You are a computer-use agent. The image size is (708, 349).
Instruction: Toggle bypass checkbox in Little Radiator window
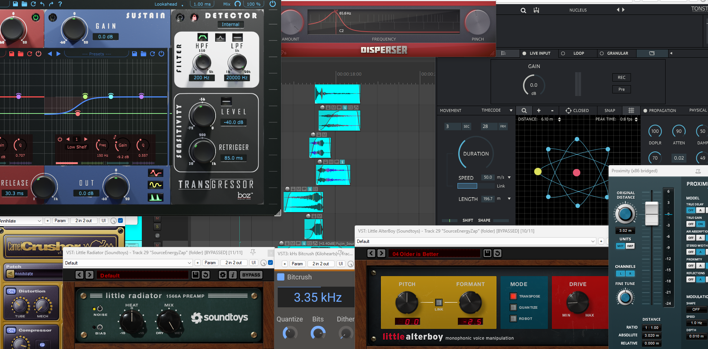(271, 263)
